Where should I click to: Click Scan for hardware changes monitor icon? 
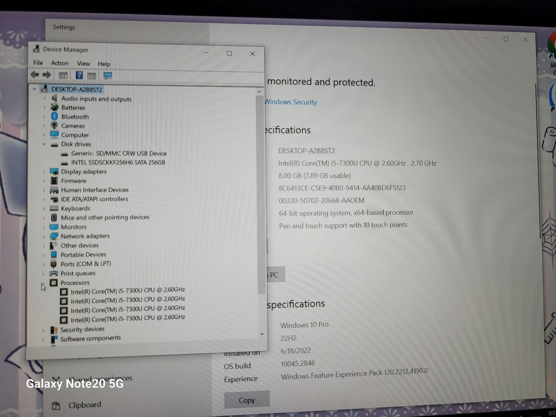pyautogui.click(x=108, y=76)
